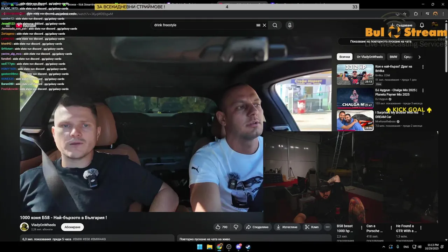Click the magnifier search button
Image resolution: width=448 pixels, height=252 pixels.
coord(275,25)
